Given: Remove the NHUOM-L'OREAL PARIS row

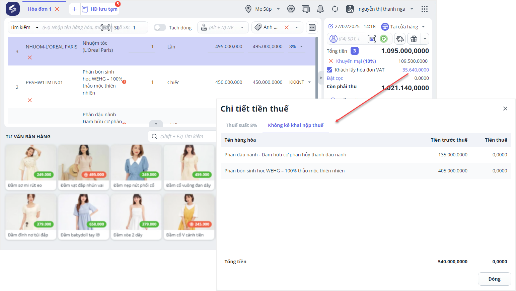Looking at the screenshot, I should tap(30, 57).
